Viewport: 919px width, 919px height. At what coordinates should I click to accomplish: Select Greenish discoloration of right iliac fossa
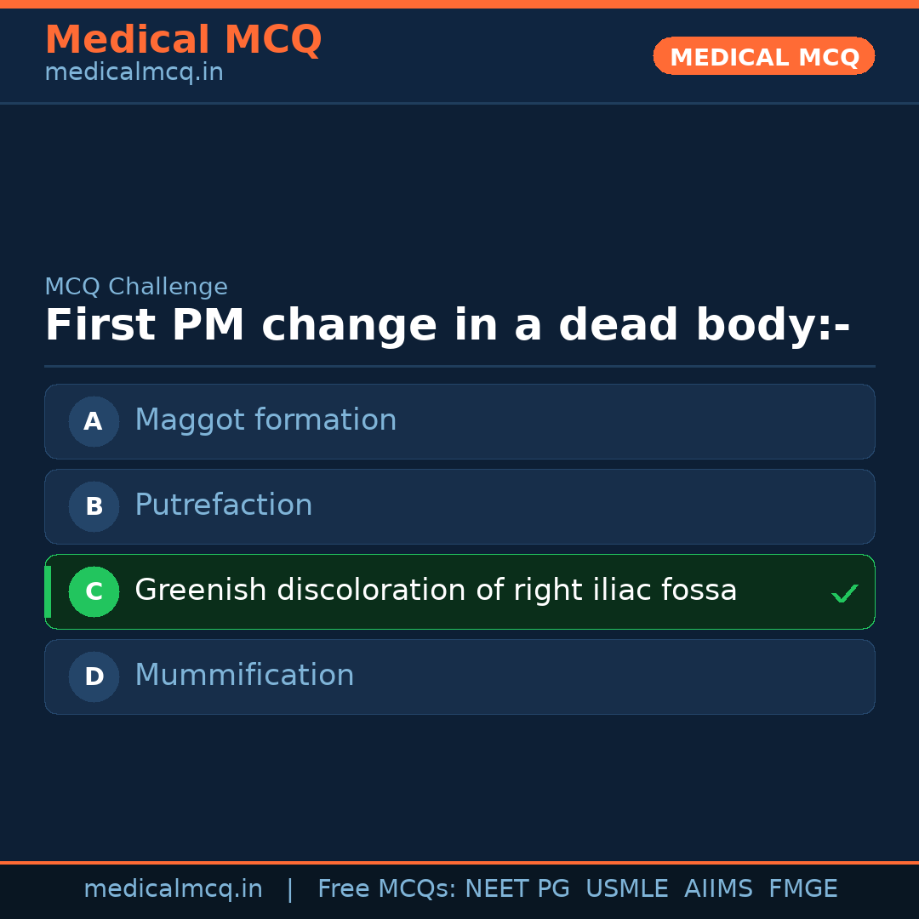436,591
